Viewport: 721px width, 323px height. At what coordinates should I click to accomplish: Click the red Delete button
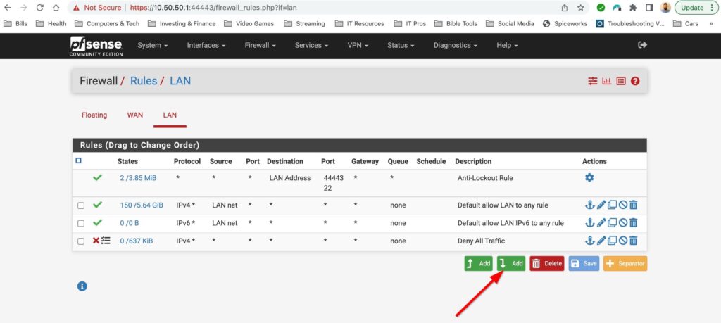(x=546, y=263)
